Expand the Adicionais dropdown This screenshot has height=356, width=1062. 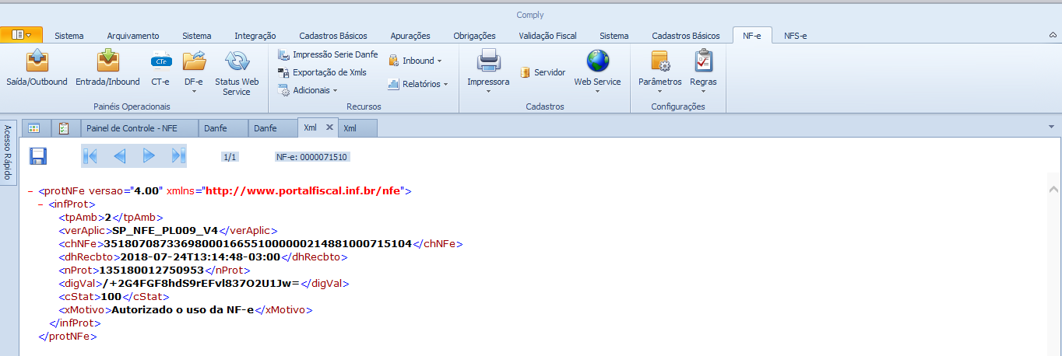308,90
